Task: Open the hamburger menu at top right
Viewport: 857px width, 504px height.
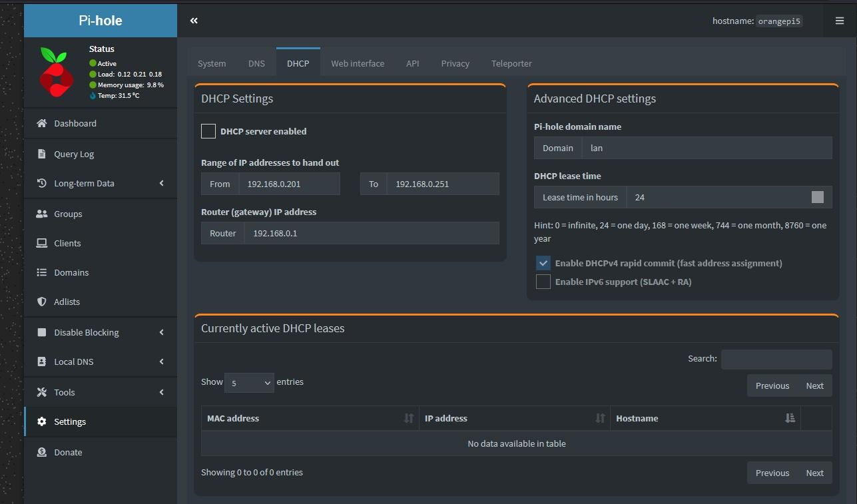Action: point(839,21)
